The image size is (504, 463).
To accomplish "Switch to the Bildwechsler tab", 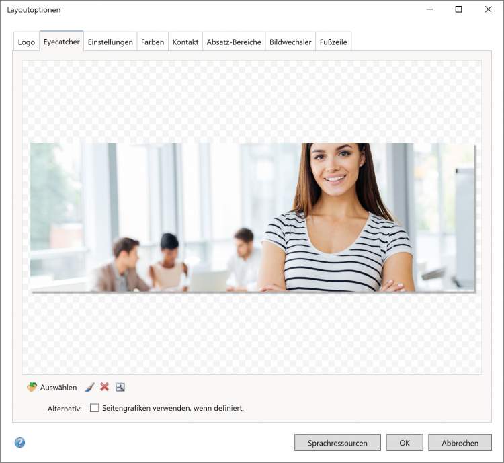I will coord(290,42).
